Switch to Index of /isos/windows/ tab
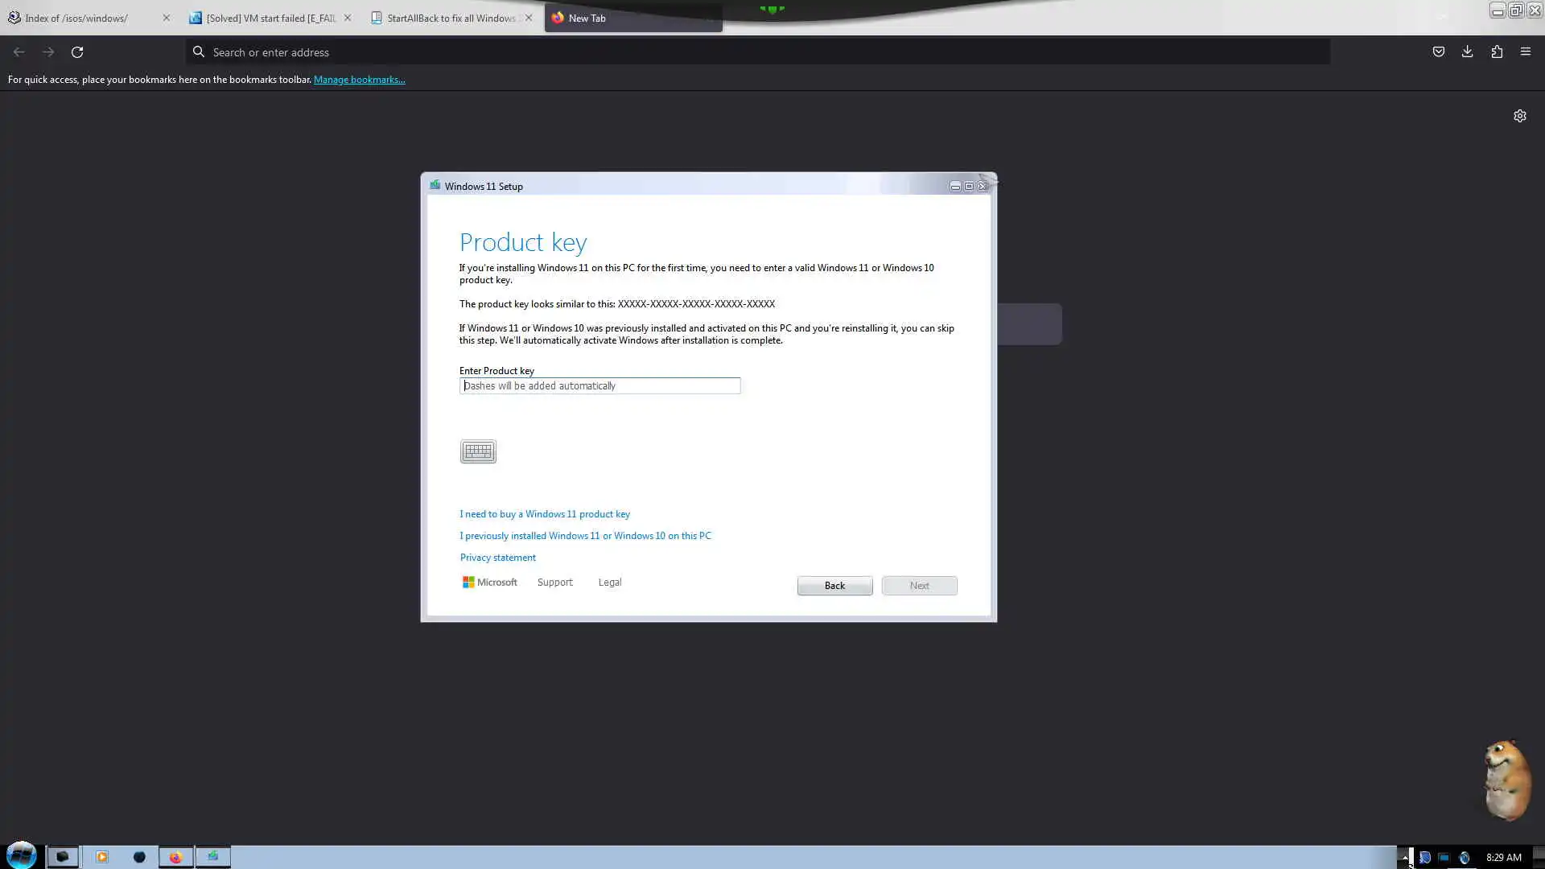Screen dimensions: 1545x869 tap(76, 18)
